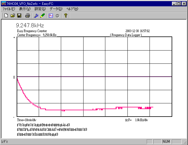Open a file with the folder icon
Screen dimensions: 188x145
13,16
